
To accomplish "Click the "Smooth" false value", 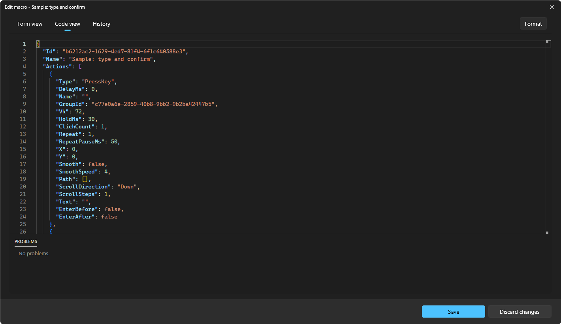I will (x=96, y=164).
